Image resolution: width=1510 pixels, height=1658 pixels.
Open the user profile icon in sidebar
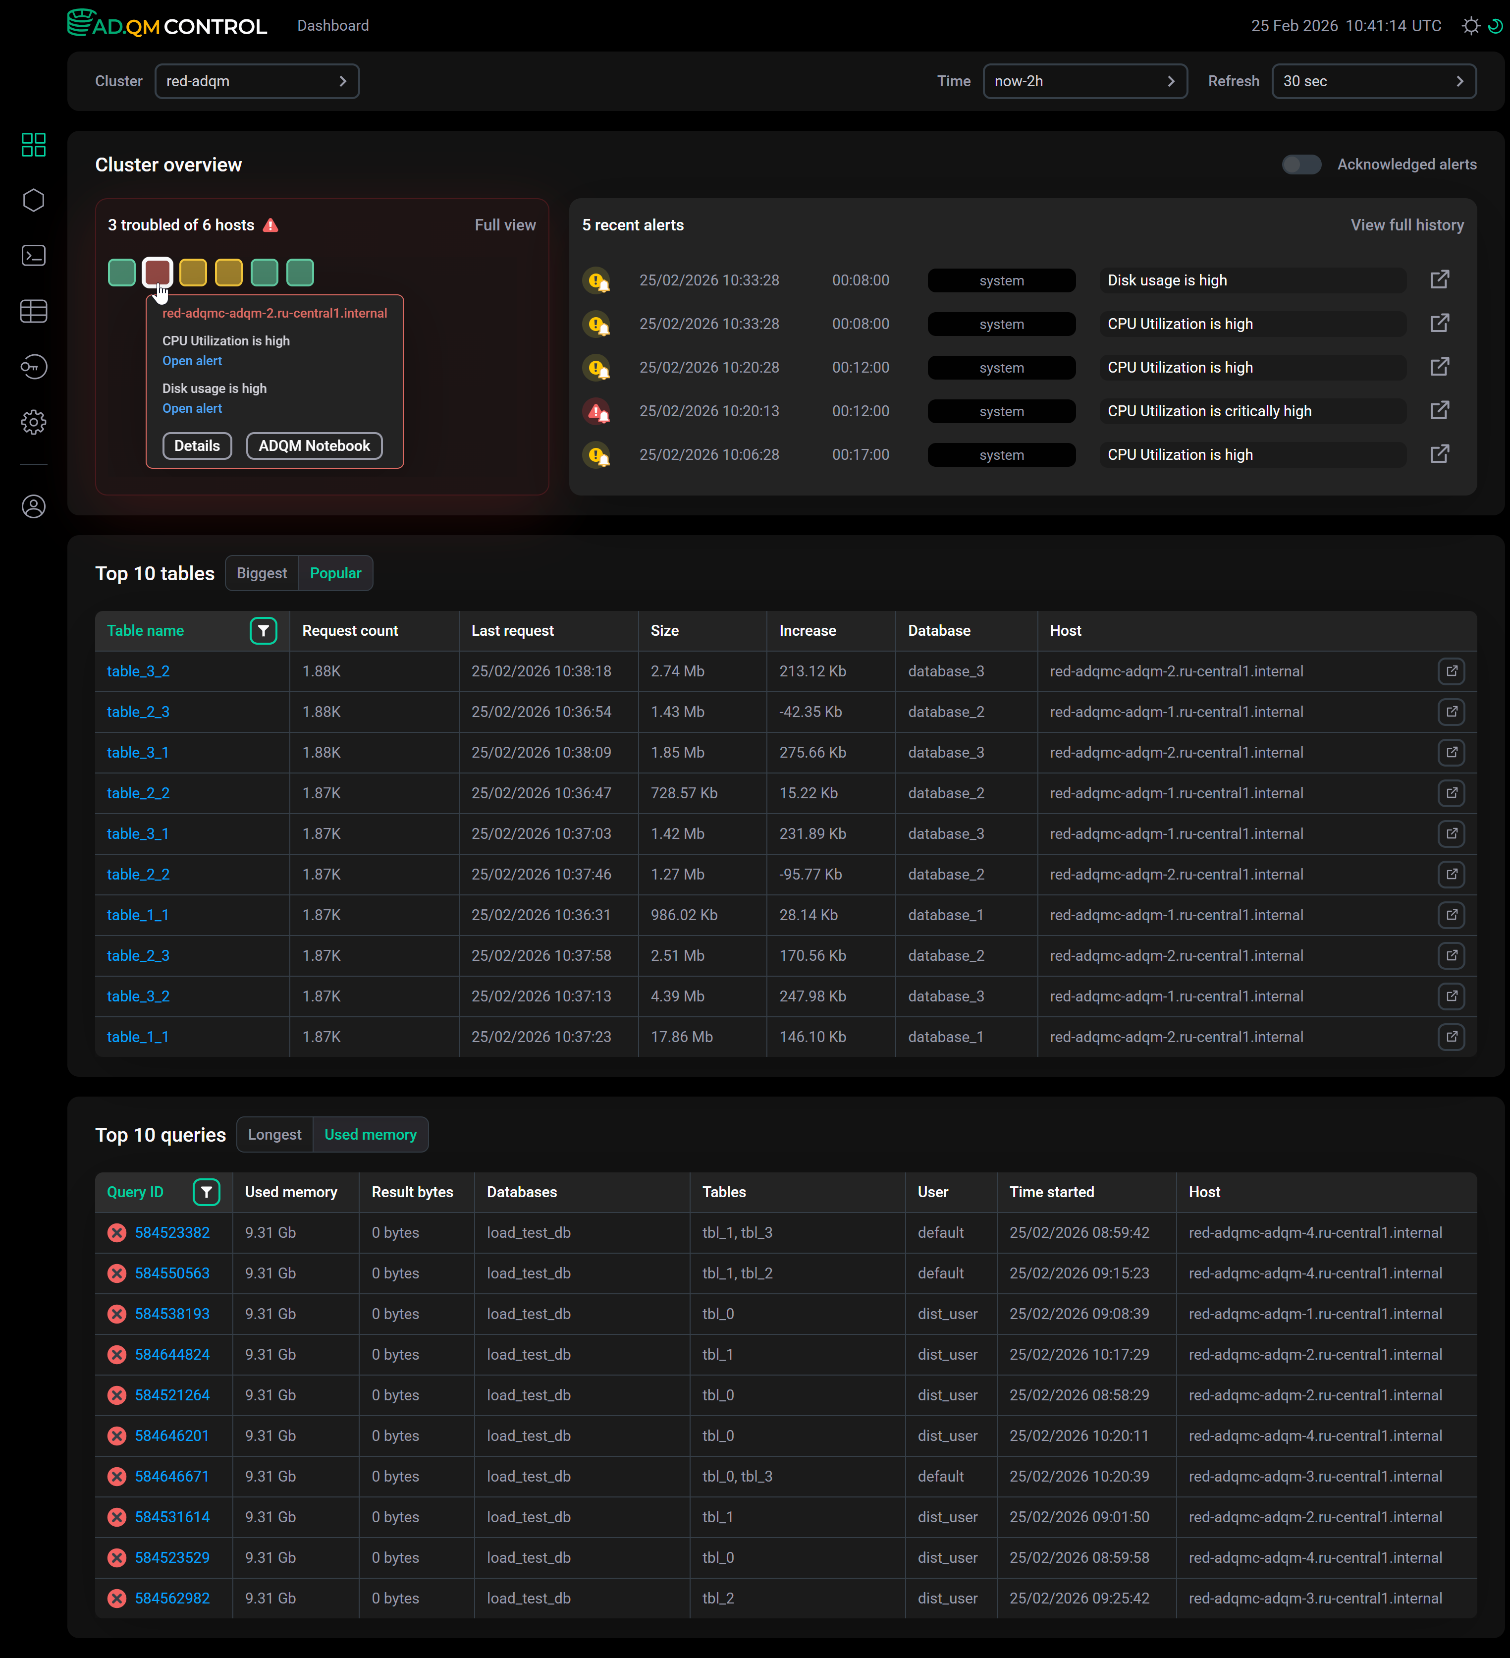pyautogui.click(x=34, y=506)
